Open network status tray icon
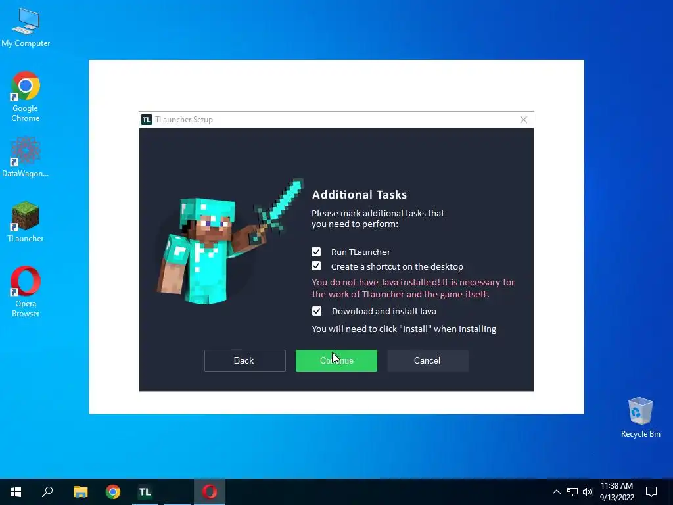673x505 pixels. 572,492
